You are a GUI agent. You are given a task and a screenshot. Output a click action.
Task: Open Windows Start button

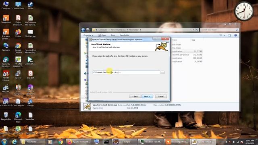(4, 142)
